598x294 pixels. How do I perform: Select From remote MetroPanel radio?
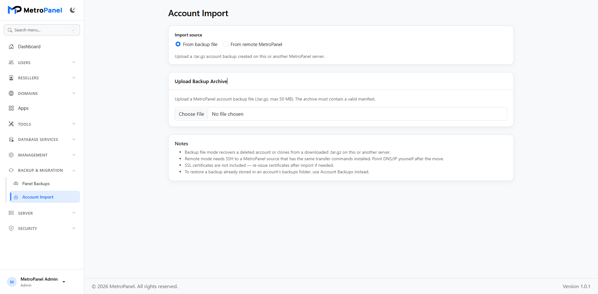[225, 44]
